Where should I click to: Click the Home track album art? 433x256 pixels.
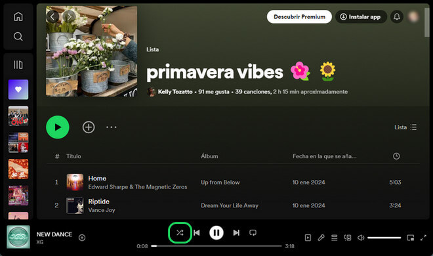pos(75,182)
